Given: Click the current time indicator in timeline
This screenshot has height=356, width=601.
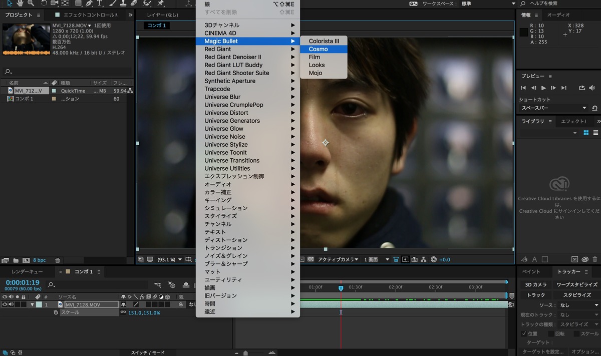Looking at the screenshot, I should coord(341,288).
